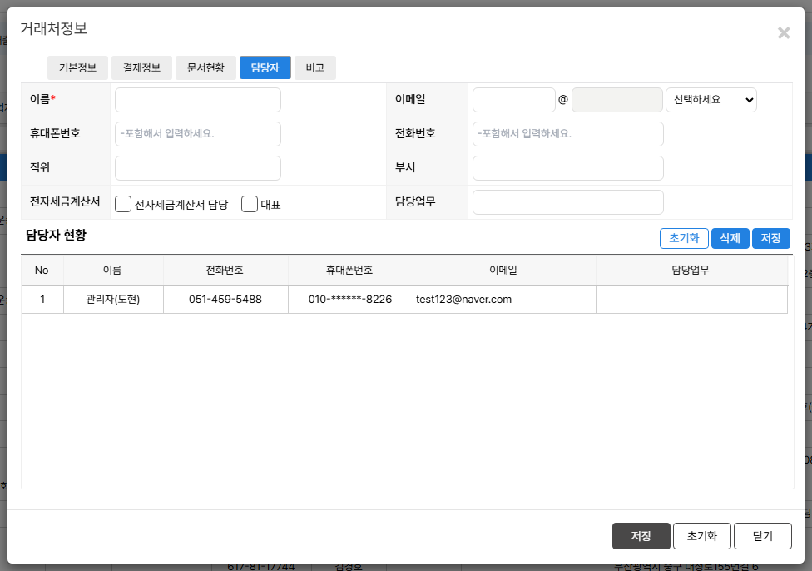
Task: Click the 이메일 column header in the table
Action: pyautogui.click(x=504, y=271)
